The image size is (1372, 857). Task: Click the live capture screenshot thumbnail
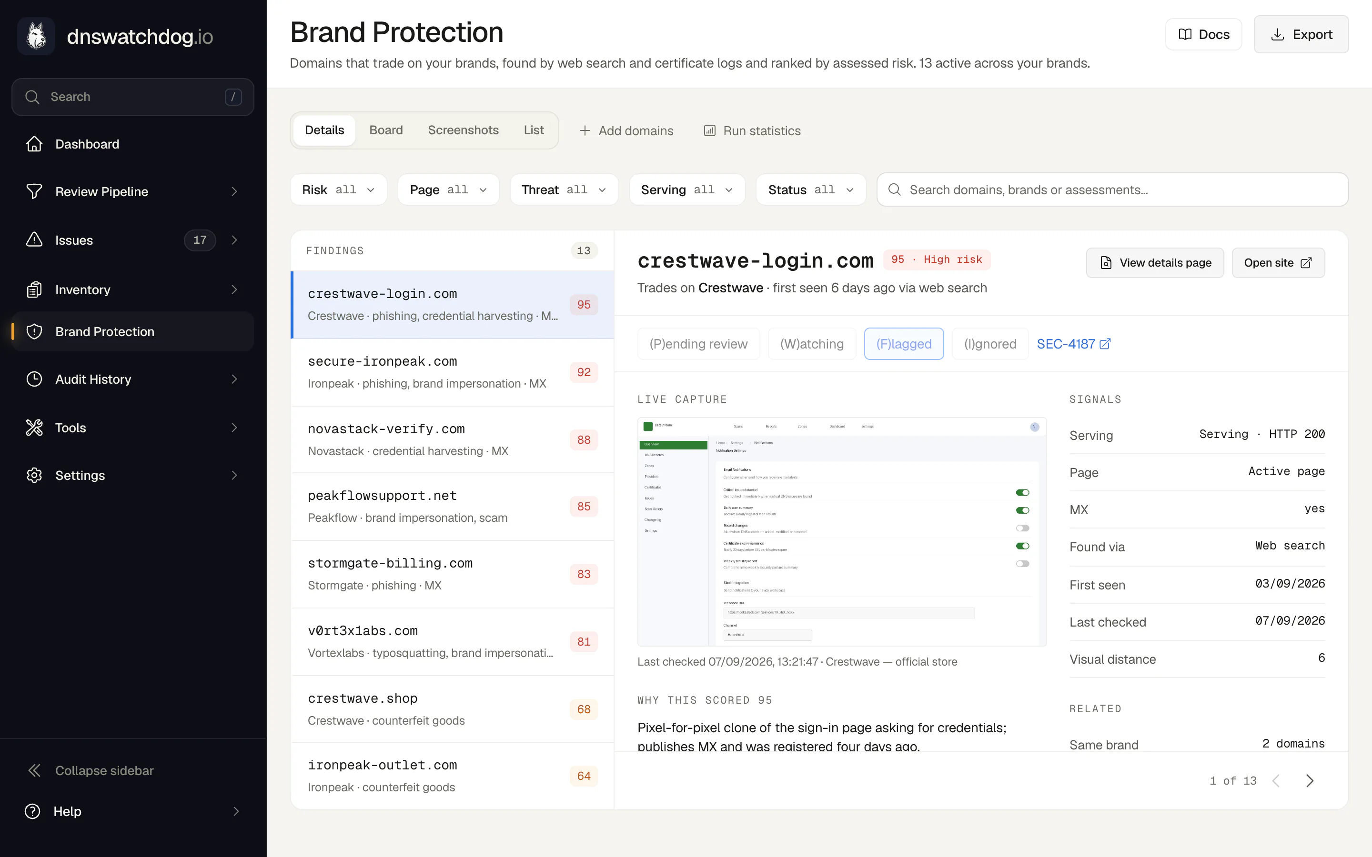pyautogui.click(x=842, y=532)
